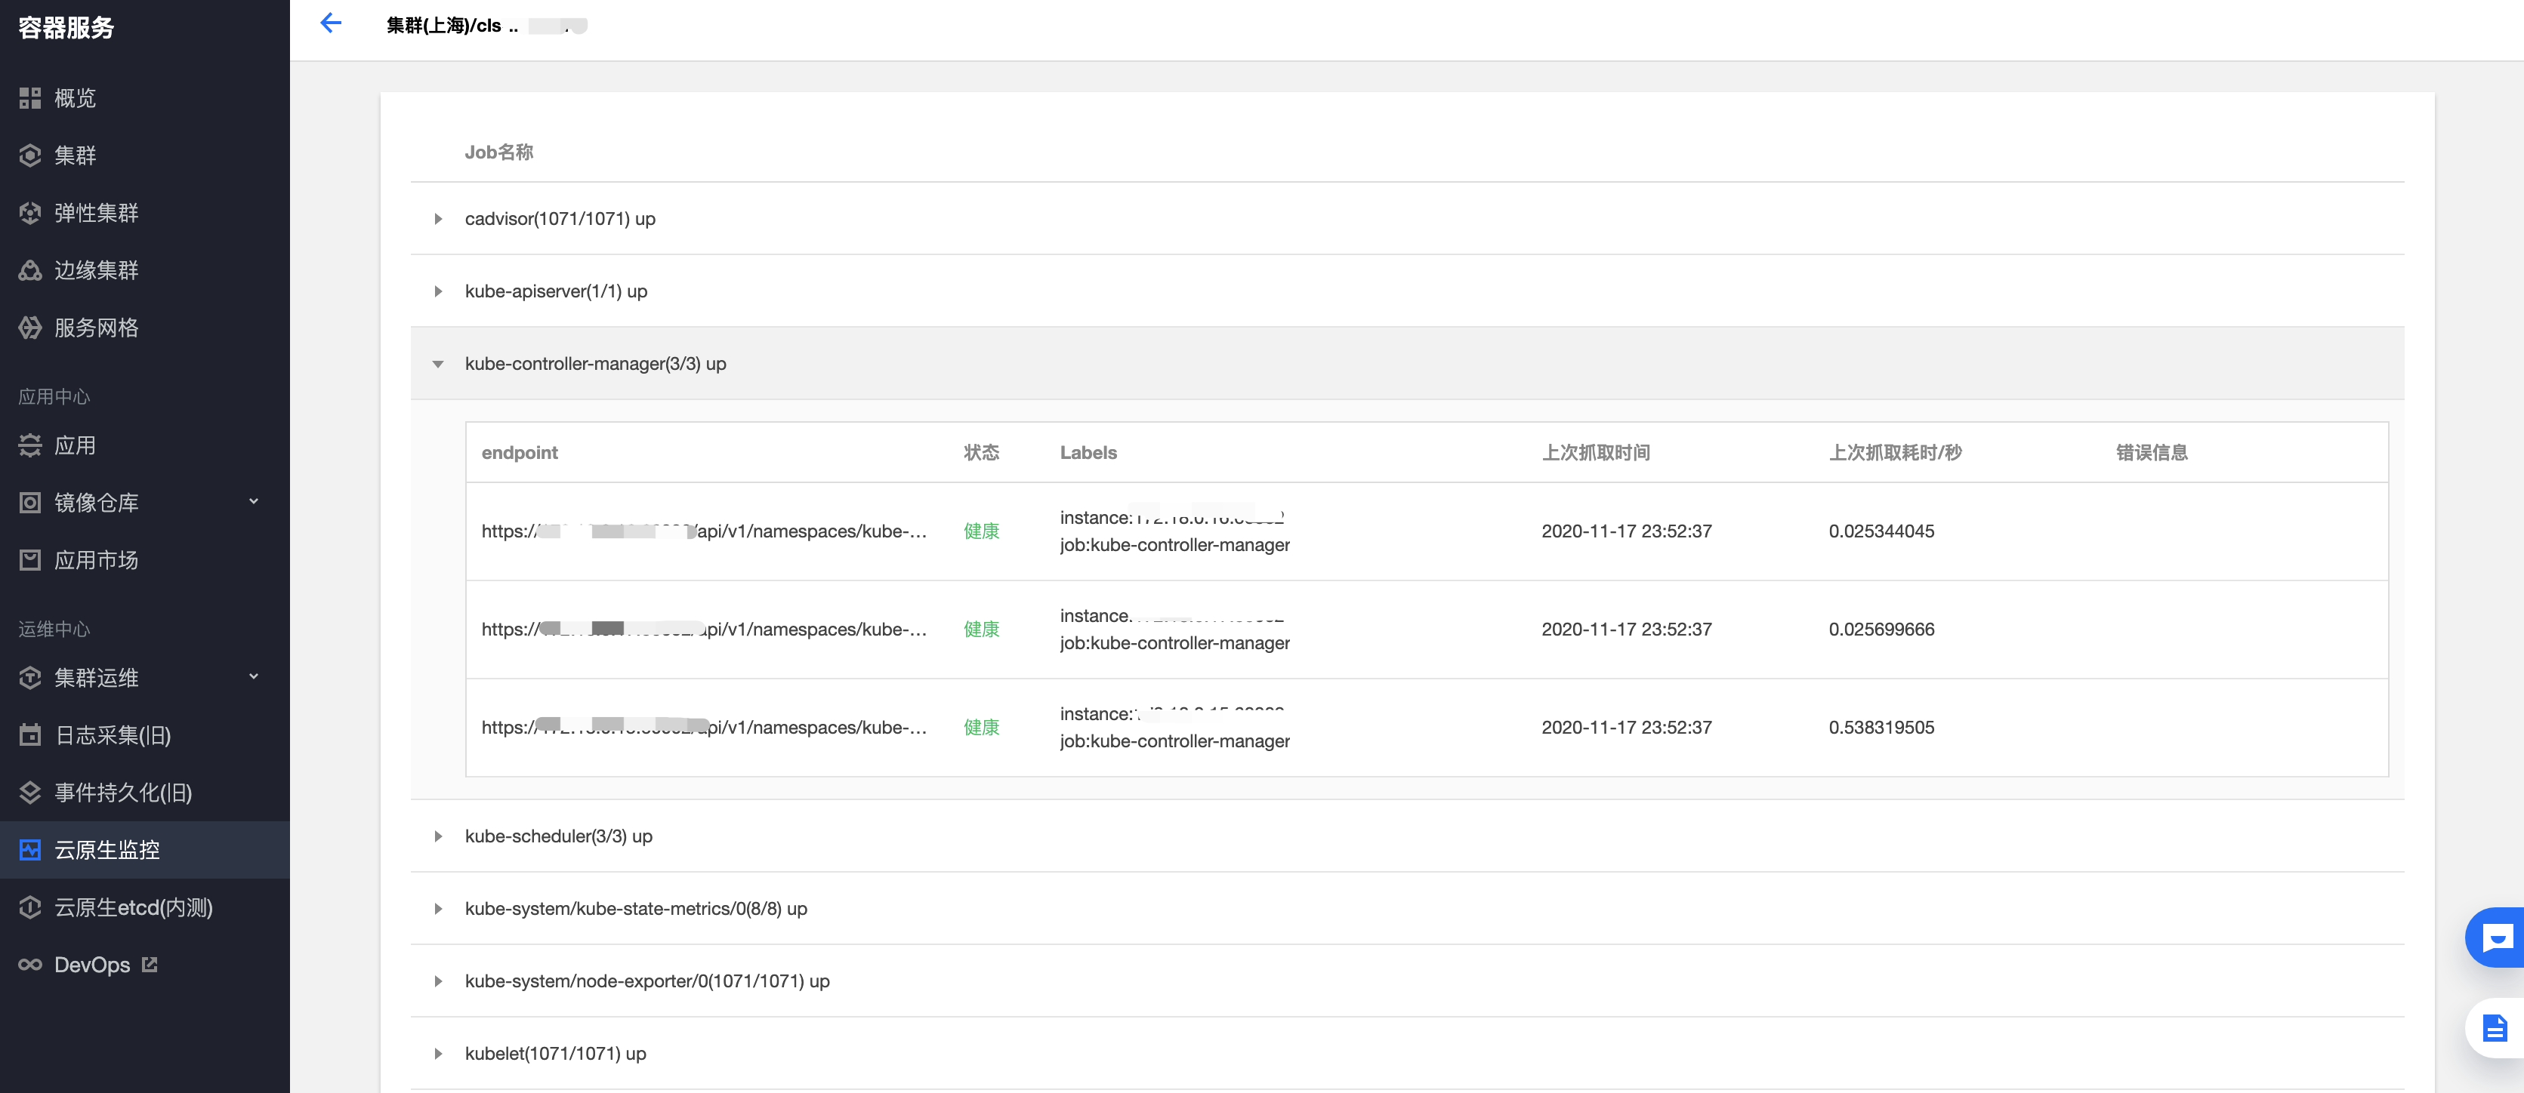This screenshot has width=2524, height=1093.
Task: Click the 集群 cluster icon
Action: [x=30, y=155]
